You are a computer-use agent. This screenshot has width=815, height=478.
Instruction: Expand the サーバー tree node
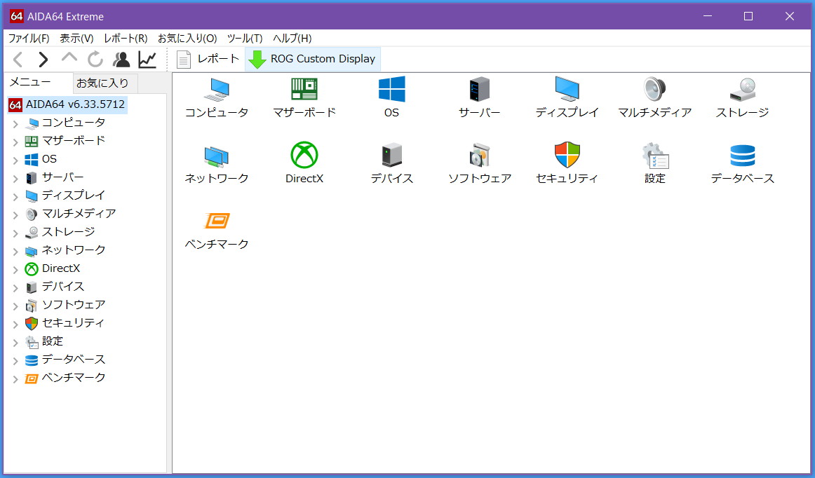[x=15, y=178]
